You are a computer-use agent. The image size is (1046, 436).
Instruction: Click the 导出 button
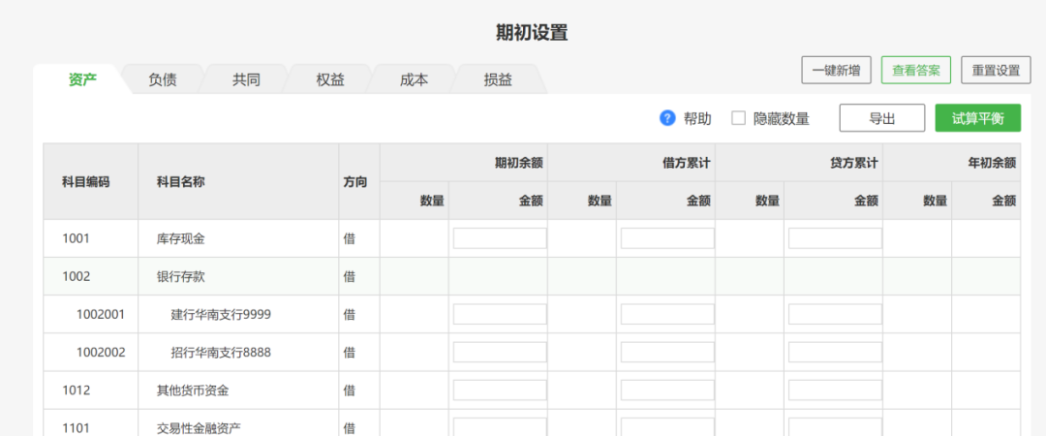tap(882, 118)
